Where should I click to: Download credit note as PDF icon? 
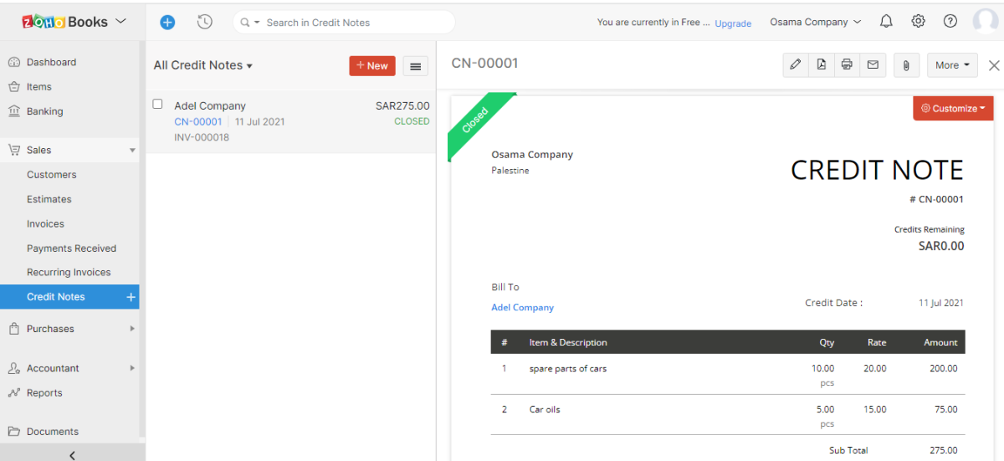[x=822, y=65]
